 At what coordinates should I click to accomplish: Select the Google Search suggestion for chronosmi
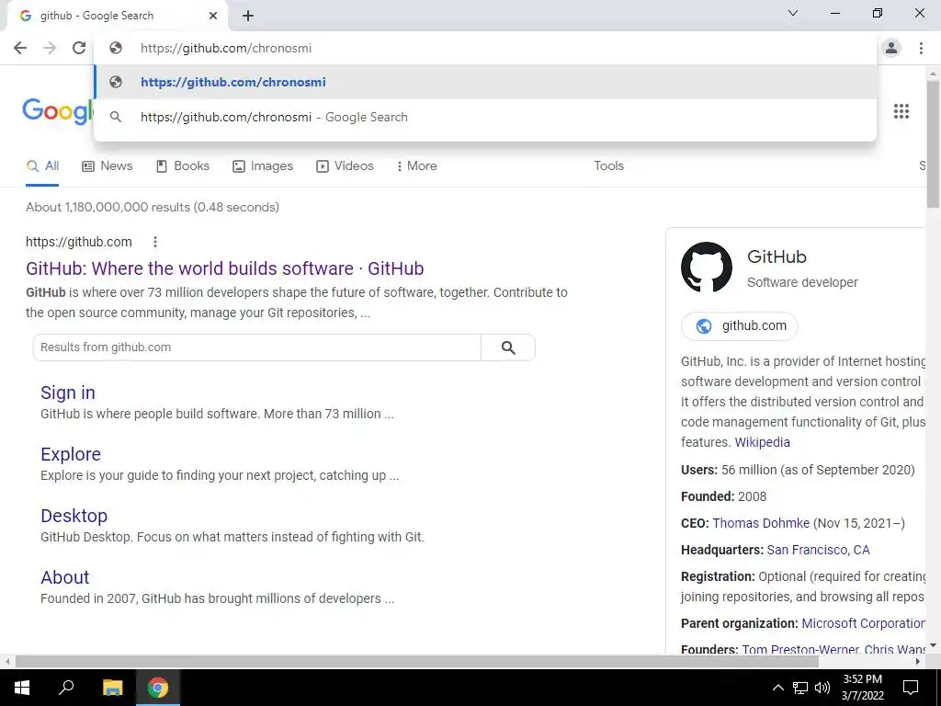pyautogui.click(x=485, y=117)
